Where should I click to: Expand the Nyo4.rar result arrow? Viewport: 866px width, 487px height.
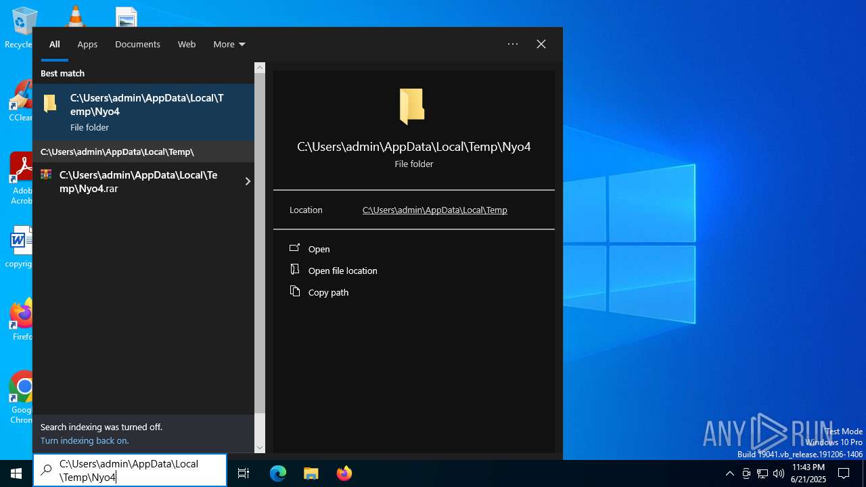click(248, 181)
